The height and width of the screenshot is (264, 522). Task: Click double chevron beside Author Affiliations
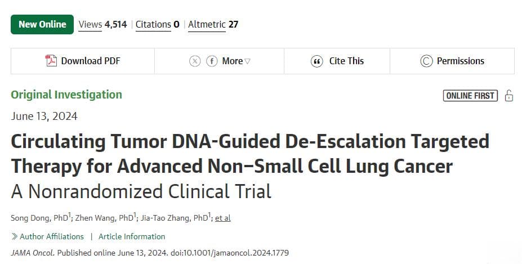14,236
